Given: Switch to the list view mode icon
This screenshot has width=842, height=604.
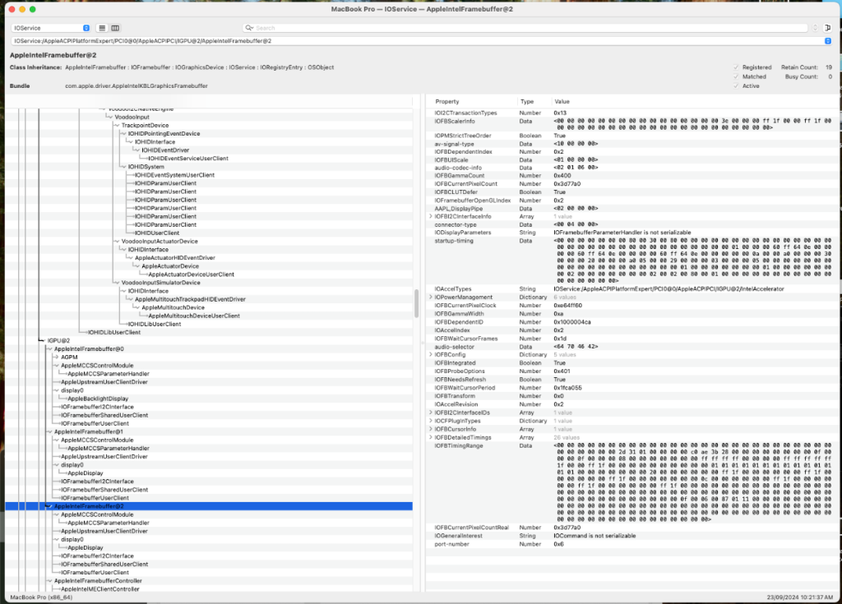Looking at the screenshot, I should pos(102,28).
